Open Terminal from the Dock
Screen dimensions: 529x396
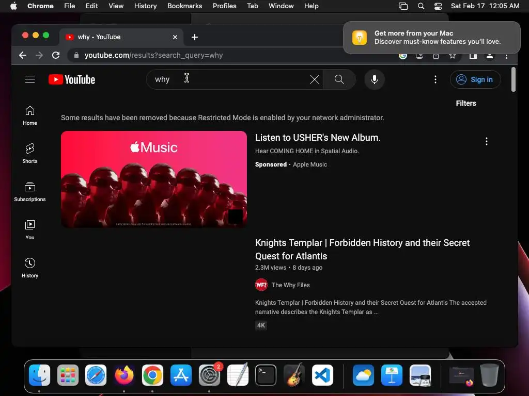pyautogui.click(x=266, y=375)
